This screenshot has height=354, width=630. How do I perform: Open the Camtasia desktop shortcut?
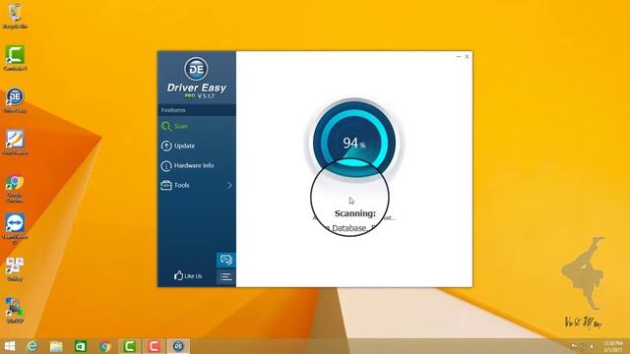(x=15, y=58)
